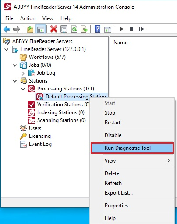Open the Help menu in the menu bar
177x224 pixels.
pos(66,18)
